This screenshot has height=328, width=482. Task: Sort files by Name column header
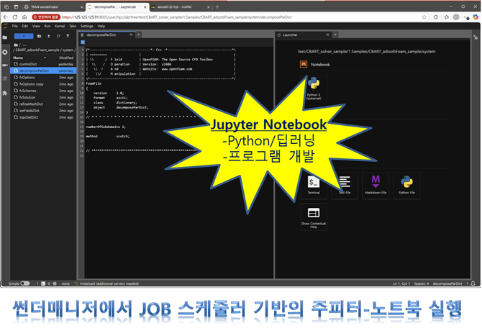(29, 58)
